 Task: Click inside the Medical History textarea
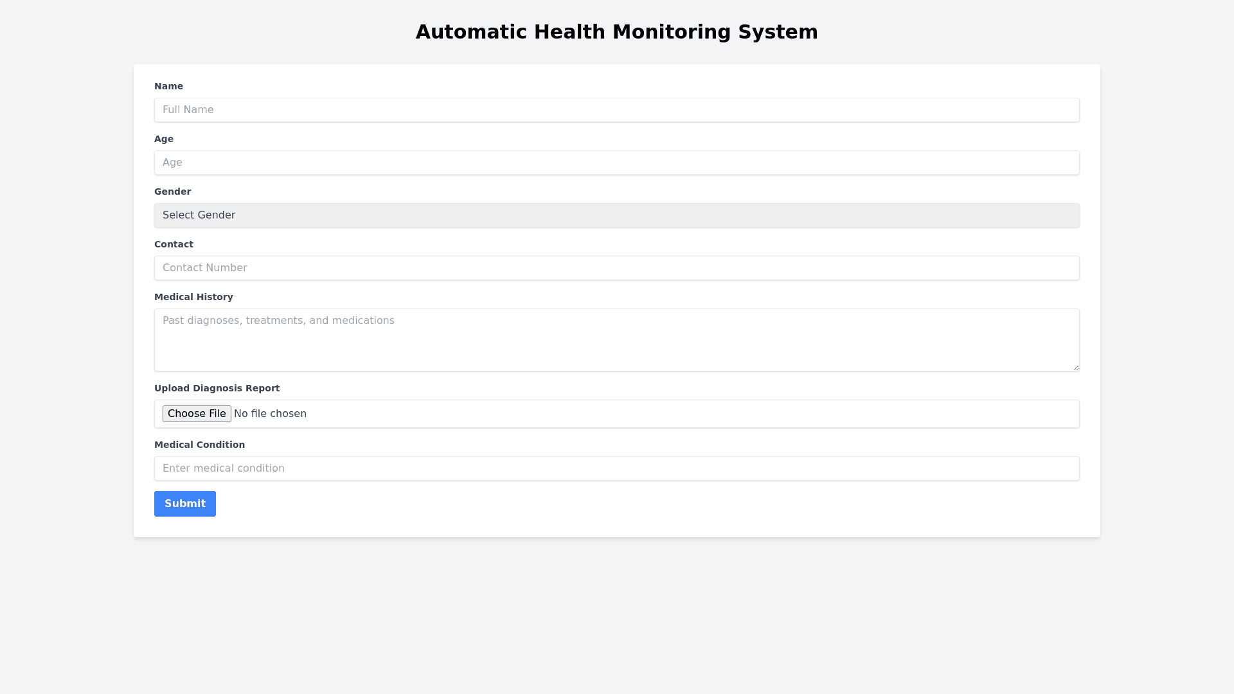click(616, 340)
